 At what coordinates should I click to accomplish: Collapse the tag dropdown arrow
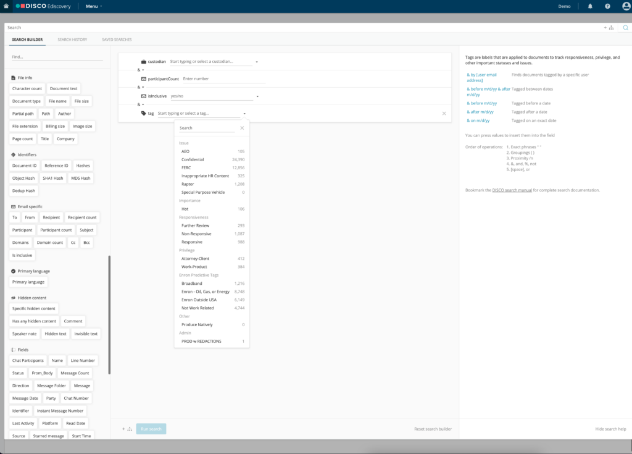pos(244,114)
